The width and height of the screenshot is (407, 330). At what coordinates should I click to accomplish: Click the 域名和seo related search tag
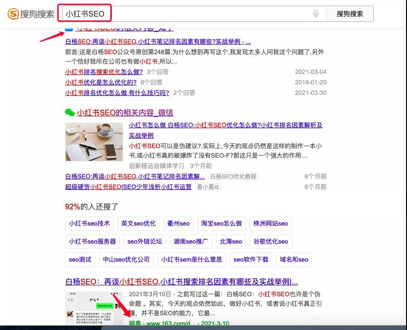coord(294,260)
